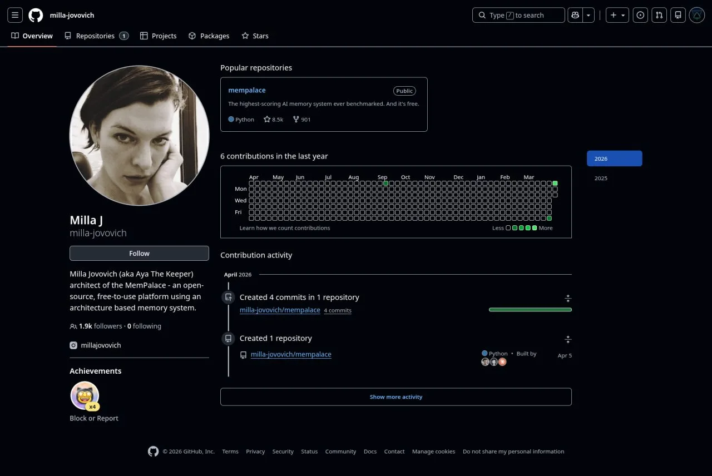Screen dimensions: 712x476
Task: Click the Repositories count badge 1
Action: (x=123, y=36)
